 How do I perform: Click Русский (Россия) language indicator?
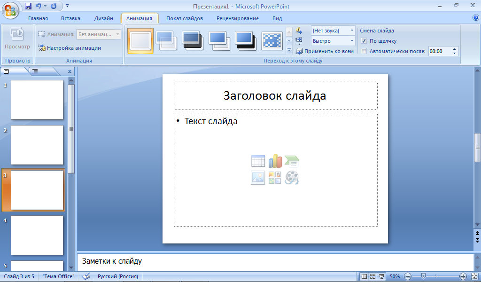pos(118,276)
